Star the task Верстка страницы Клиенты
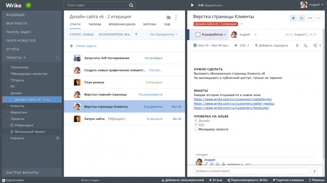Viewport: 327px width, 183px height. pos(293,18)
